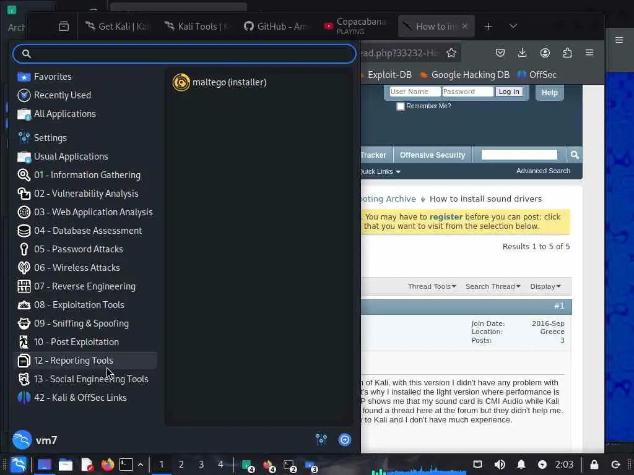This screenshot has width=634, height=475.
Task: Open Firefox extensions icon
Action: click(x=567, y=53)
